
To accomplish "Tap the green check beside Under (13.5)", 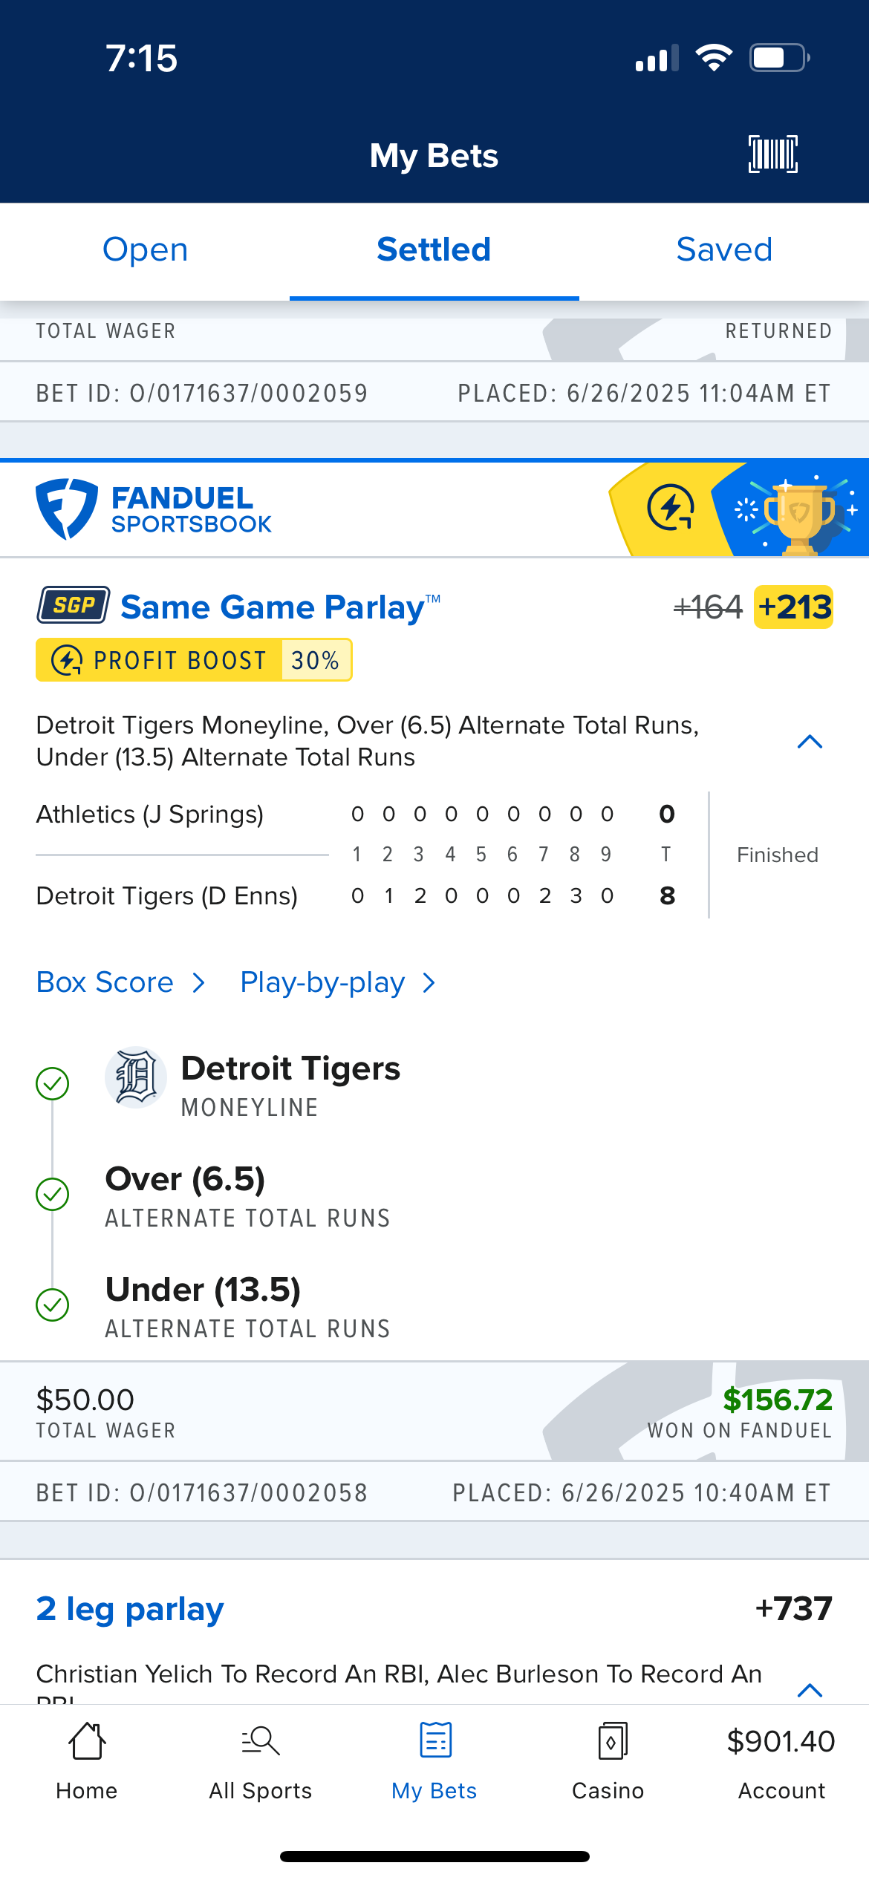I will click(53, 1305).
